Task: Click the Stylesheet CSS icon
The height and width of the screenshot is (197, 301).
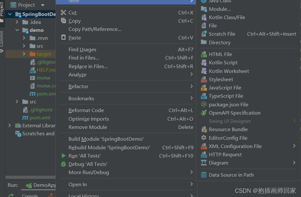Action: coord(204,79)
